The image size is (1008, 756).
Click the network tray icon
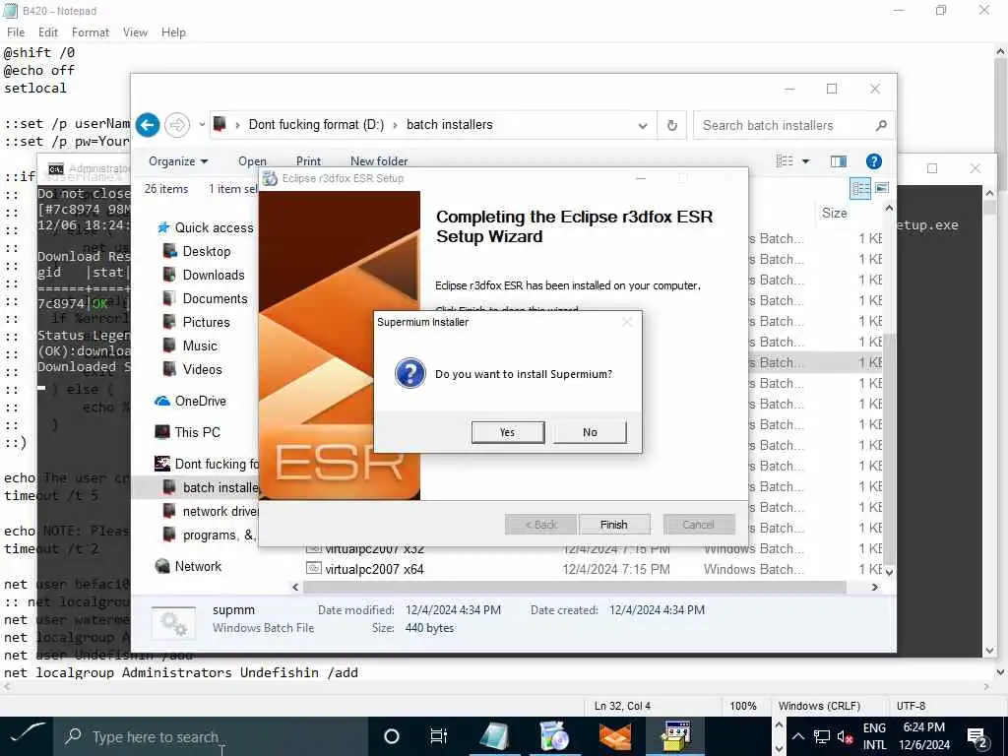(x=822, y=736)
